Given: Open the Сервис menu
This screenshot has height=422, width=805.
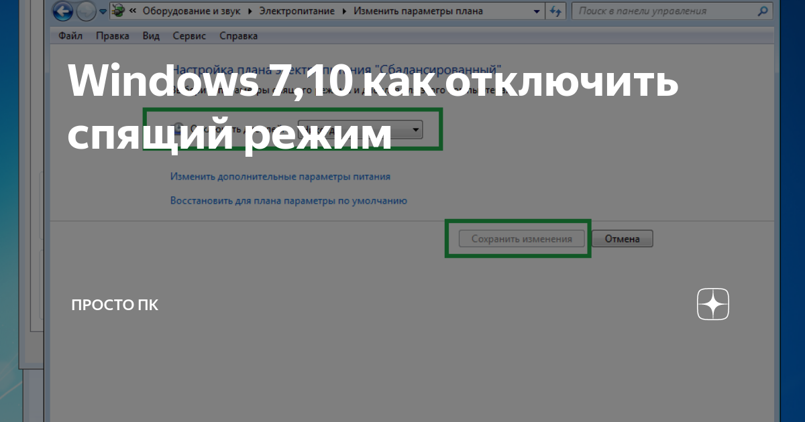Looking at the screenshot, I should click(x=189, y=36).
